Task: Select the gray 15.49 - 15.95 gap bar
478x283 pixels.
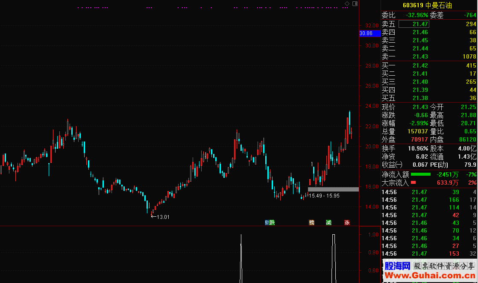Action: pos(333,189)
